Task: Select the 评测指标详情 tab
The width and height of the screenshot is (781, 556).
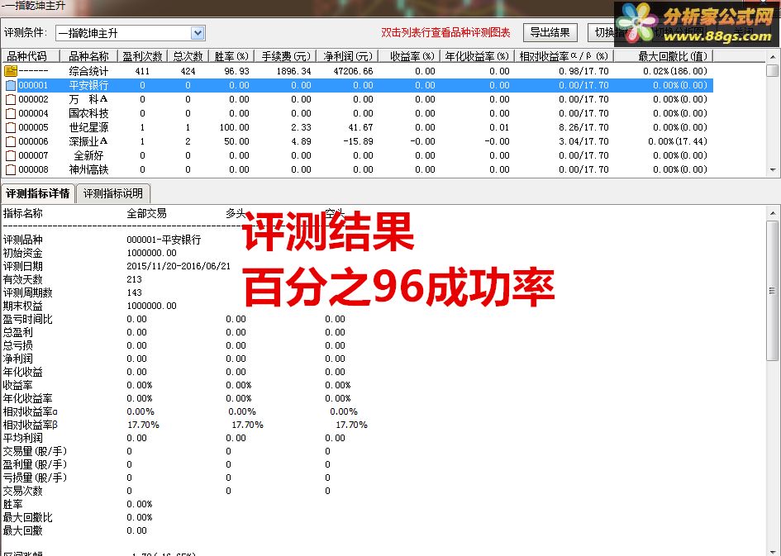Action: [x=38, y=193]
